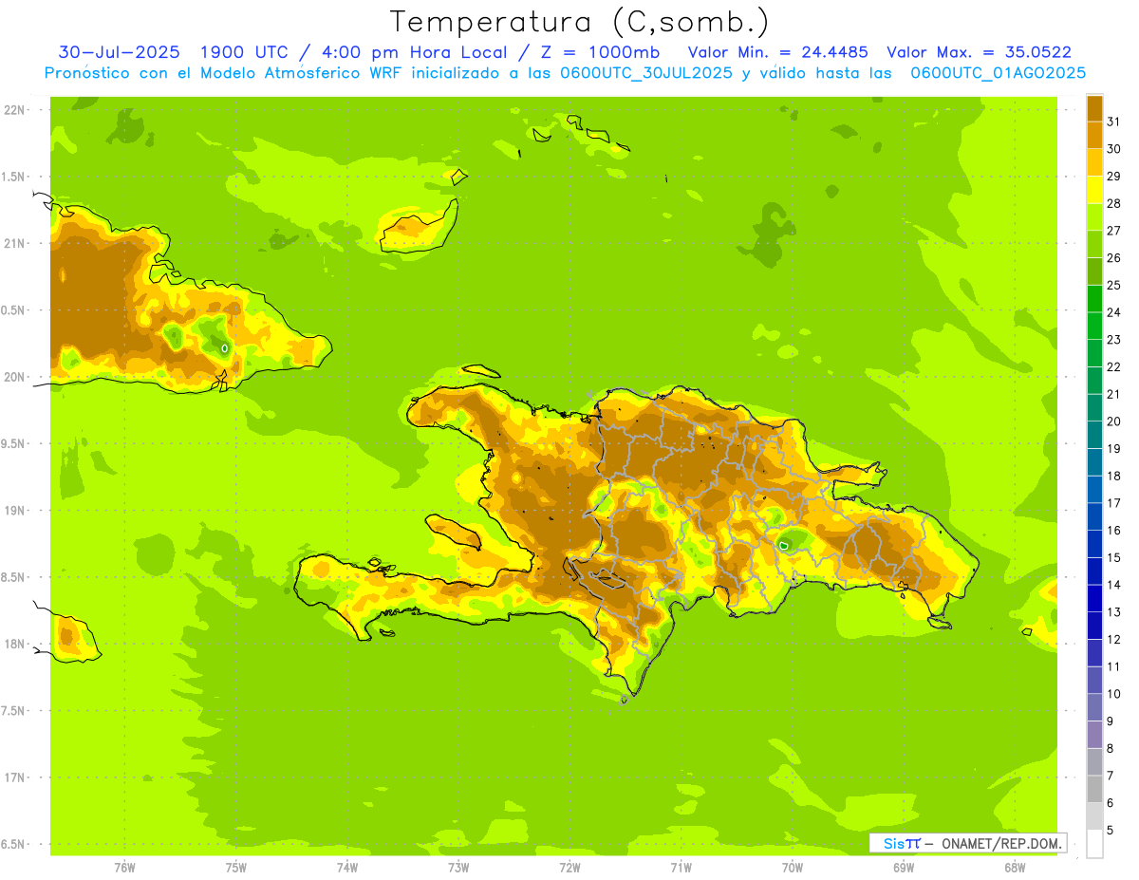Click the '17N' latitude axis label
This screenshot has width=1139, height=880.
pyautogui.click(x=14, y=777)
